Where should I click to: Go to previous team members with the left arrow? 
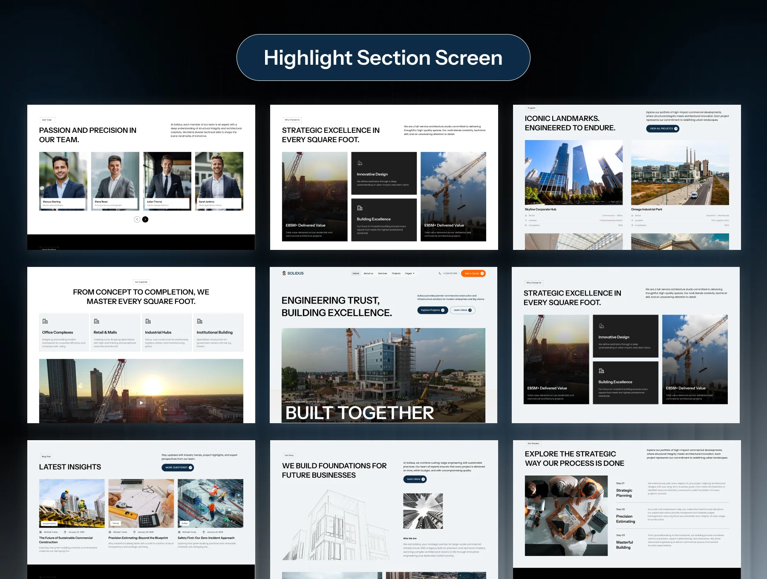coord(137,219)
